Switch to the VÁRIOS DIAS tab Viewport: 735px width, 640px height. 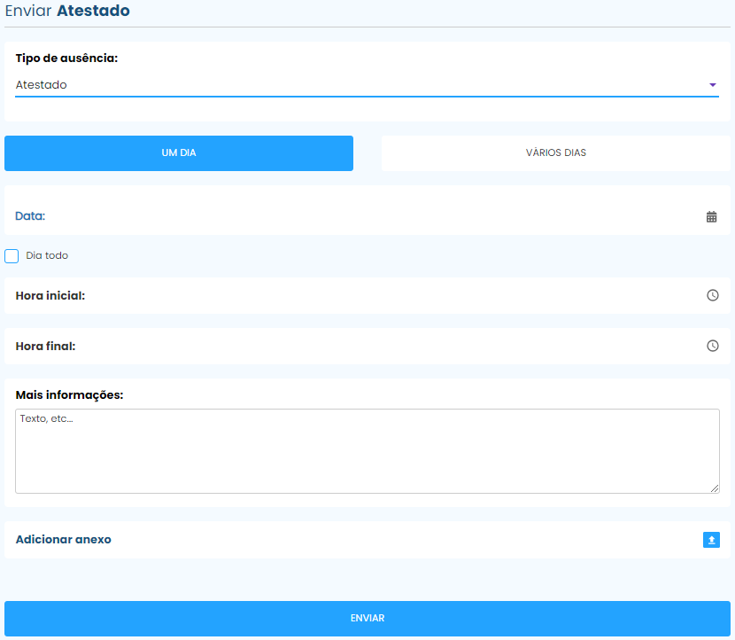tap(555, 153)
